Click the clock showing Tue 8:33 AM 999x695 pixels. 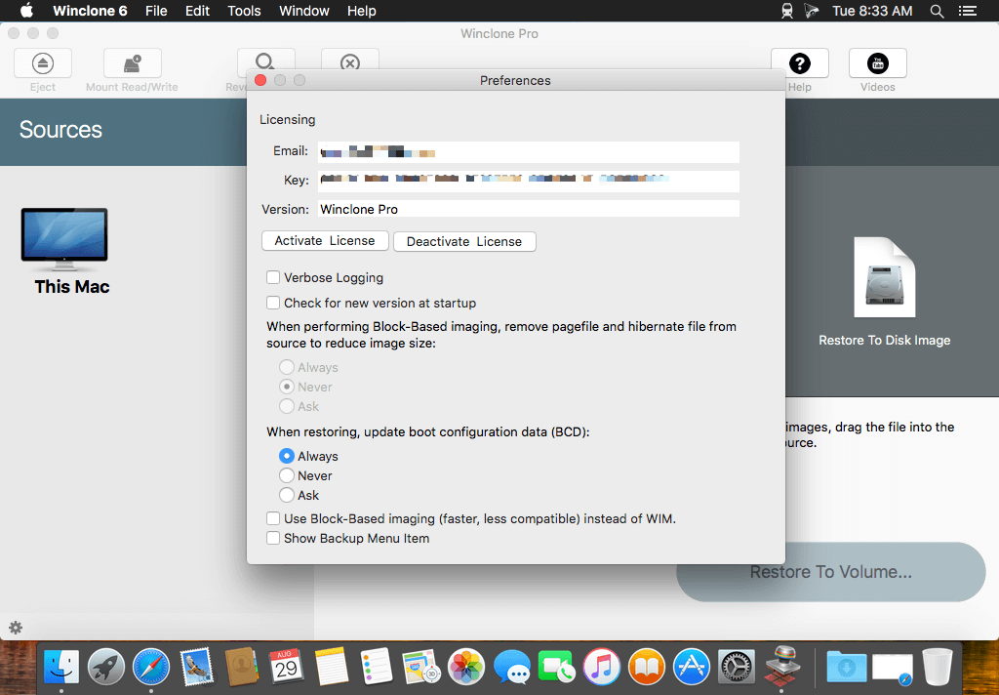pos(872,11)
